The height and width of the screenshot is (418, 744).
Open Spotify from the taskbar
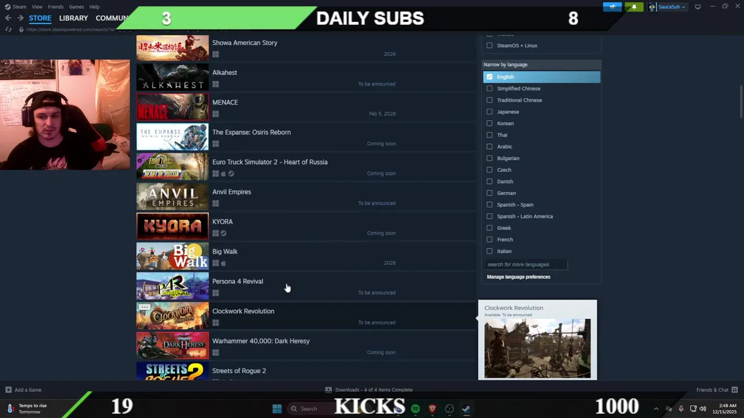(x=415, y=409)
